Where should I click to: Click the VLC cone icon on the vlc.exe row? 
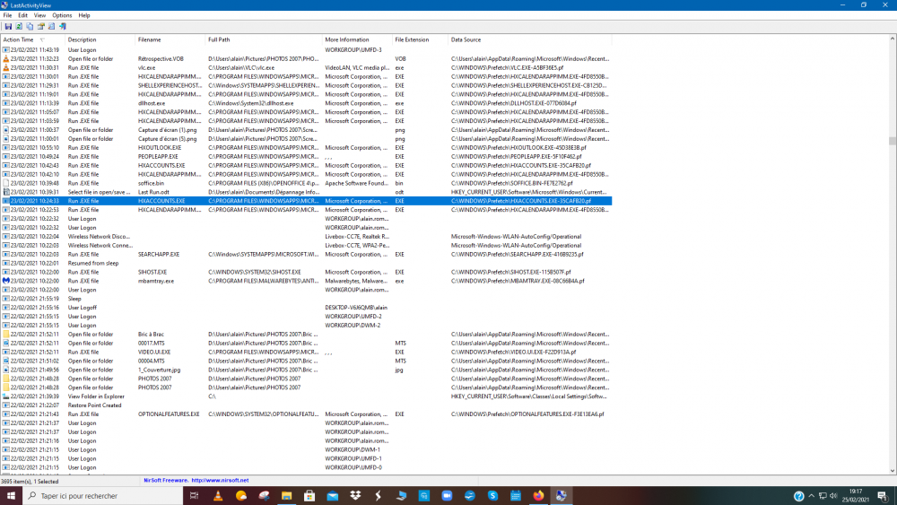[5, 67]
